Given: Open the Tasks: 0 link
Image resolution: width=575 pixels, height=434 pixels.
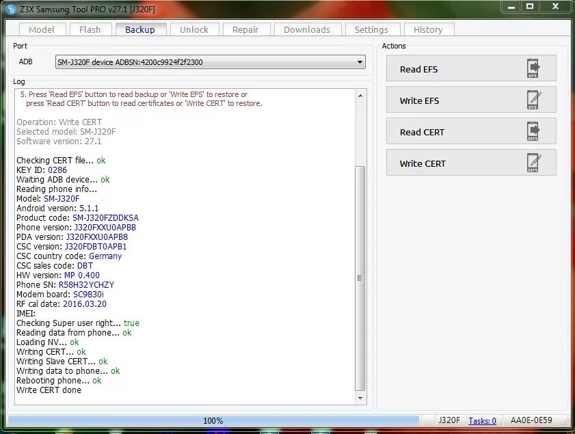Looking at the screenshot, I should tap(482, 421).
